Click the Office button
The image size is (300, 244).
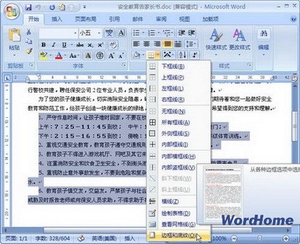coord(12,11)
